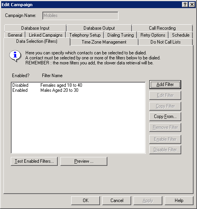This screenshot has width=197, height=209.
Task: Switch to Do Not Call Lists tab
Action: coord(165,42)
